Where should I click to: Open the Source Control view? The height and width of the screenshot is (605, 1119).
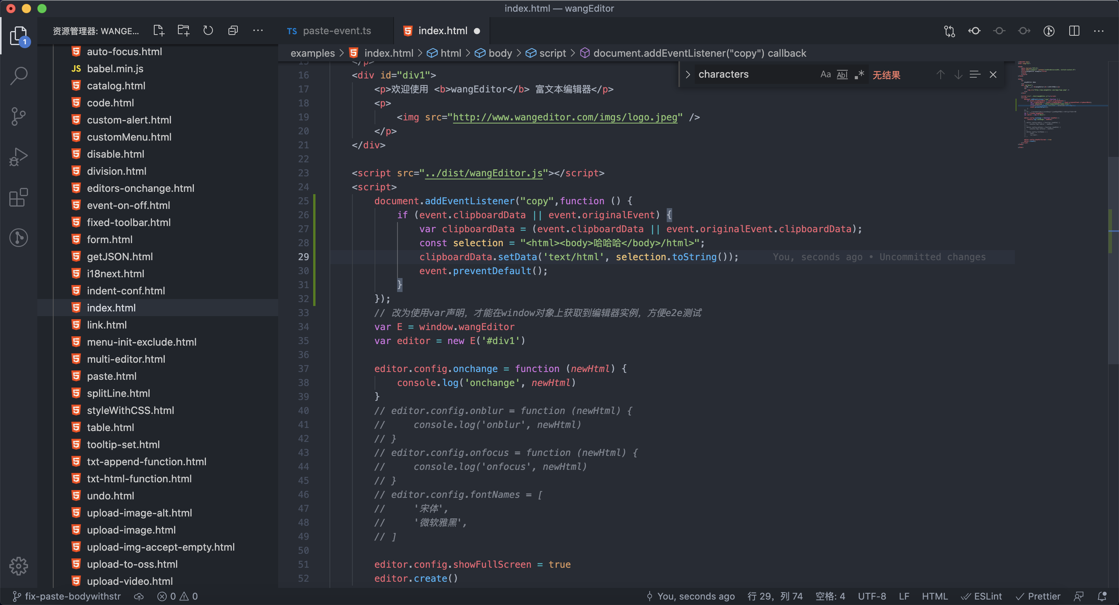click(x=19, y=116)
